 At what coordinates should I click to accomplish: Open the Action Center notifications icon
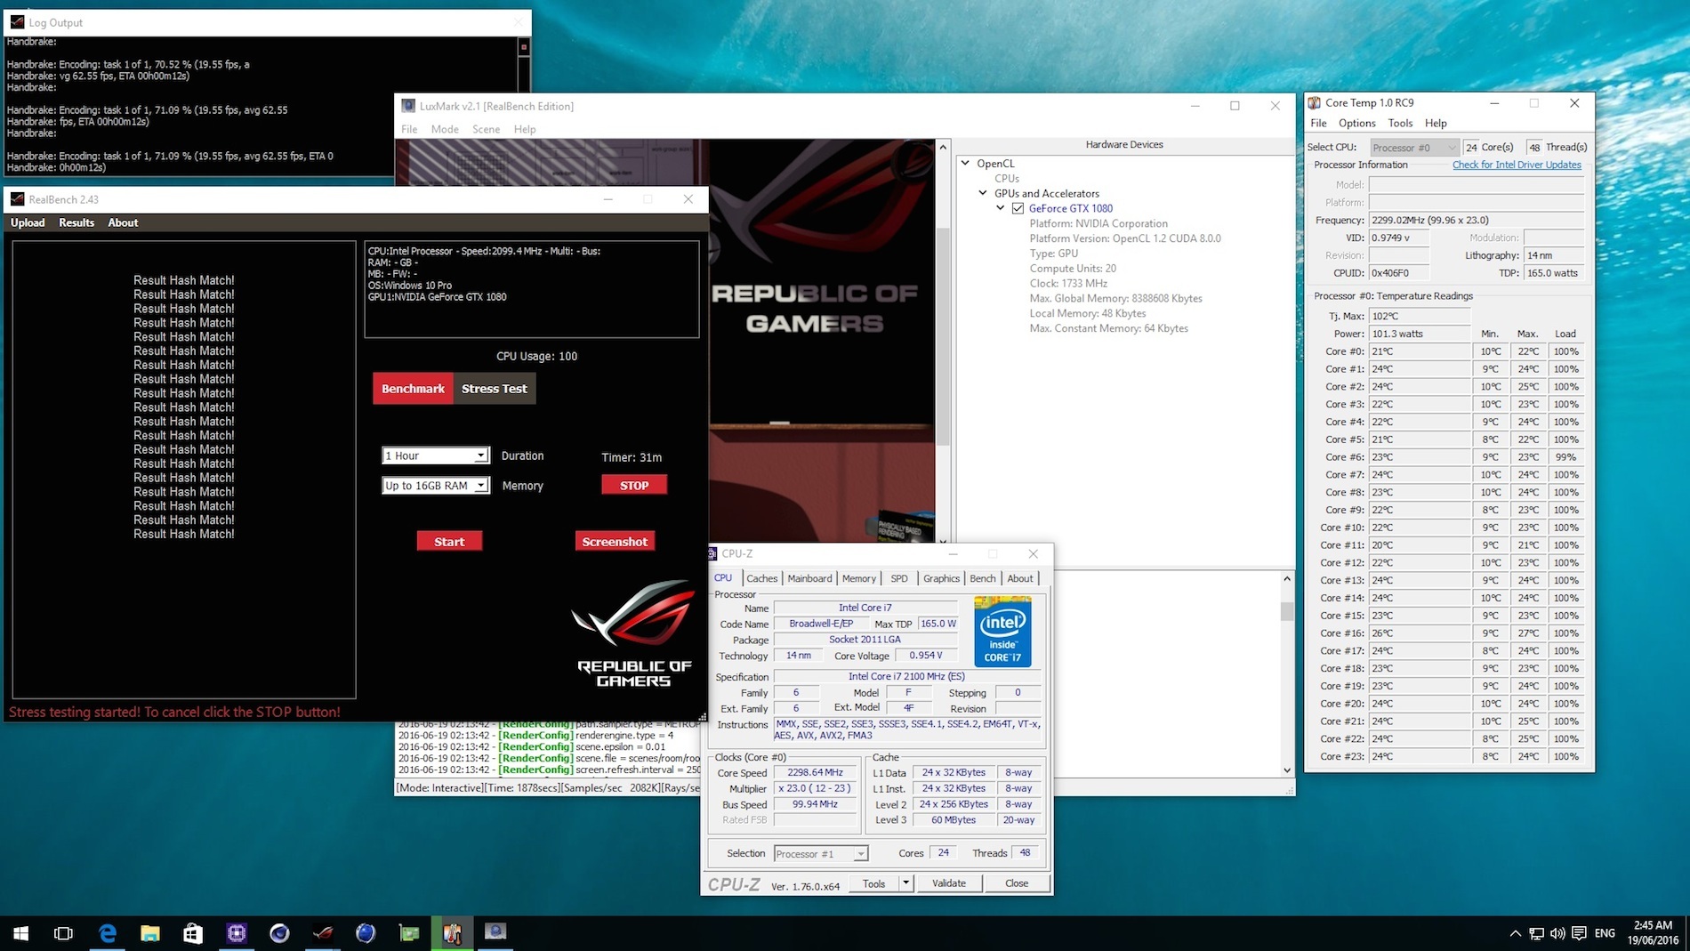point(1579,933)
